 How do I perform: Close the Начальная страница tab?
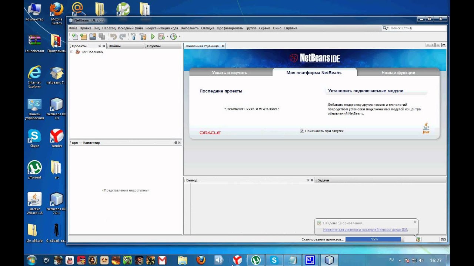click(x=223, y=46)
